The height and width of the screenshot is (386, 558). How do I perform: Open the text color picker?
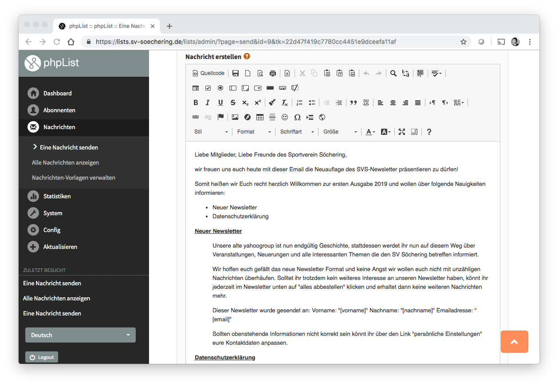pyautogui.click(x=370, y=132)
